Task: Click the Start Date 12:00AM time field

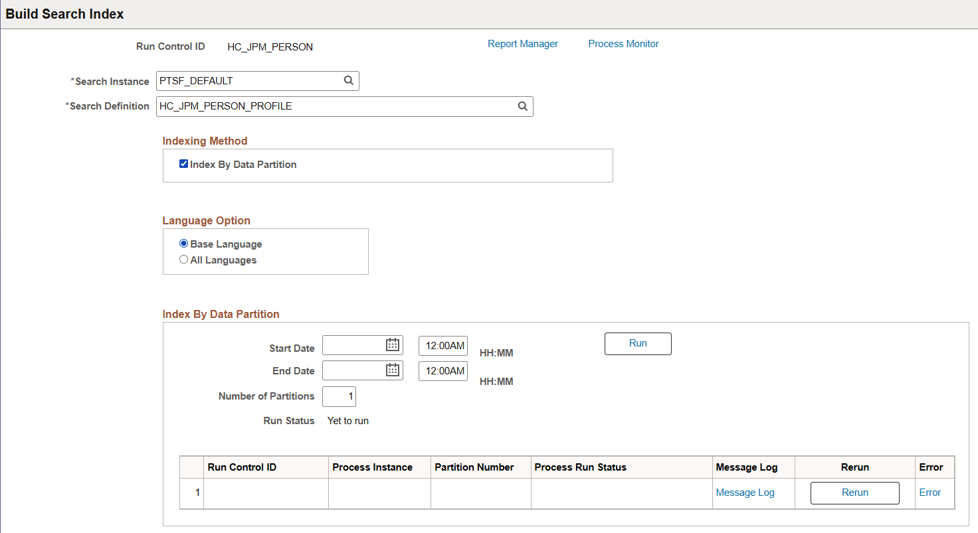Action: pos(442,345)
